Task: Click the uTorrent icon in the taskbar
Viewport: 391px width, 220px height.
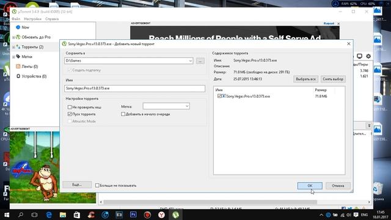Action: [175, 215]
